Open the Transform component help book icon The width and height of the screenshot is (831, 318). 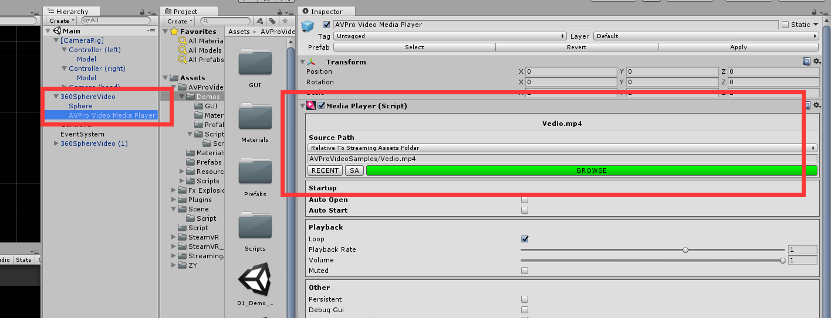pos(807,61)
